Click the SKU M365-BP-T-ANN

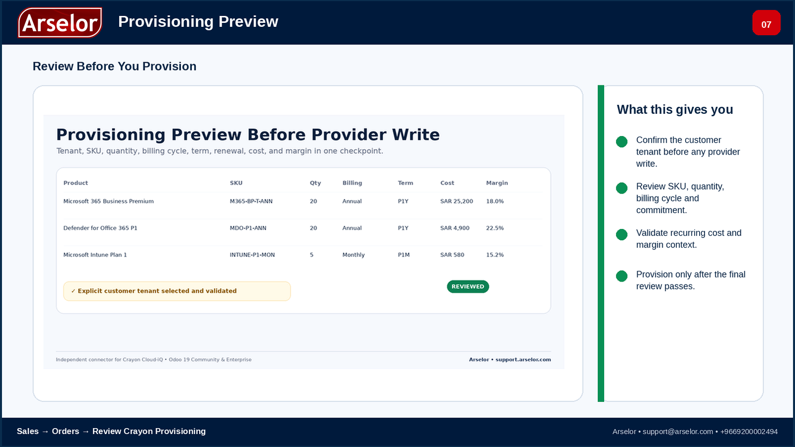click(251, 201)
